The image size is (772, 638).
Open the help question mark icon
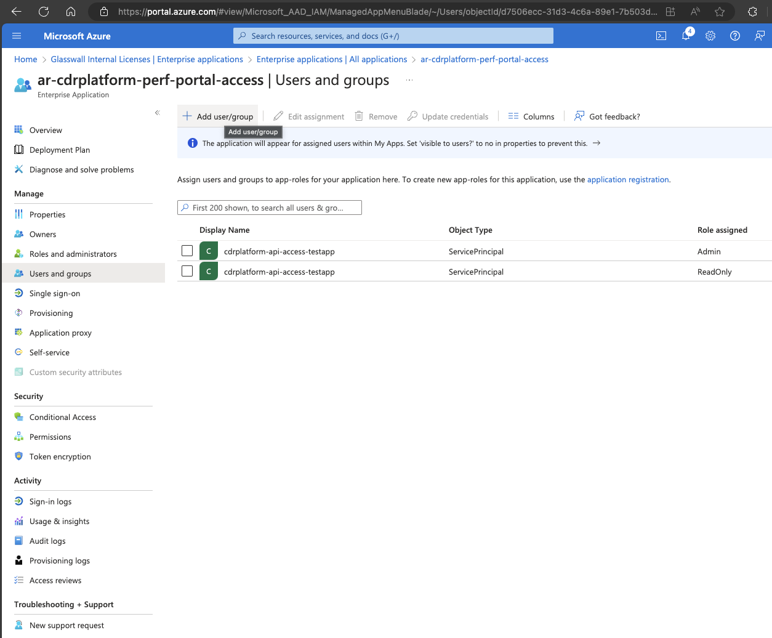735,36
